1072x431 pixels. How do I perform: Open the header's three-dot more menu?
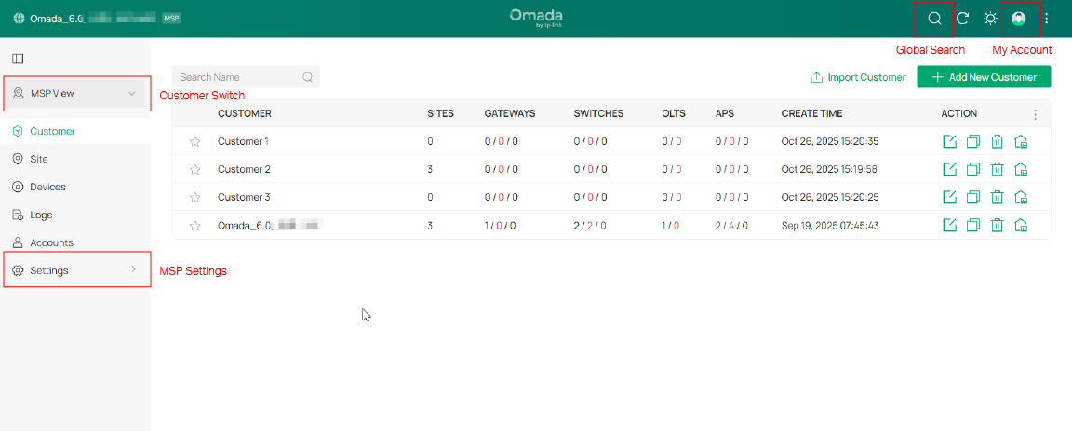click(x=1047, y=19)
